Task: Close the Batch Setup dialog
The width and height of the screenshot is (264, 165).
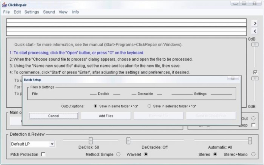Action: (233, 78)
